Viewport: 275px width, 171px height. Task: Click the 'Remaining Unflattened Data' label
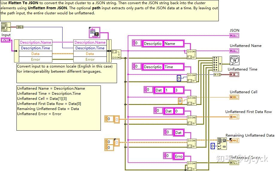[250, 135]
